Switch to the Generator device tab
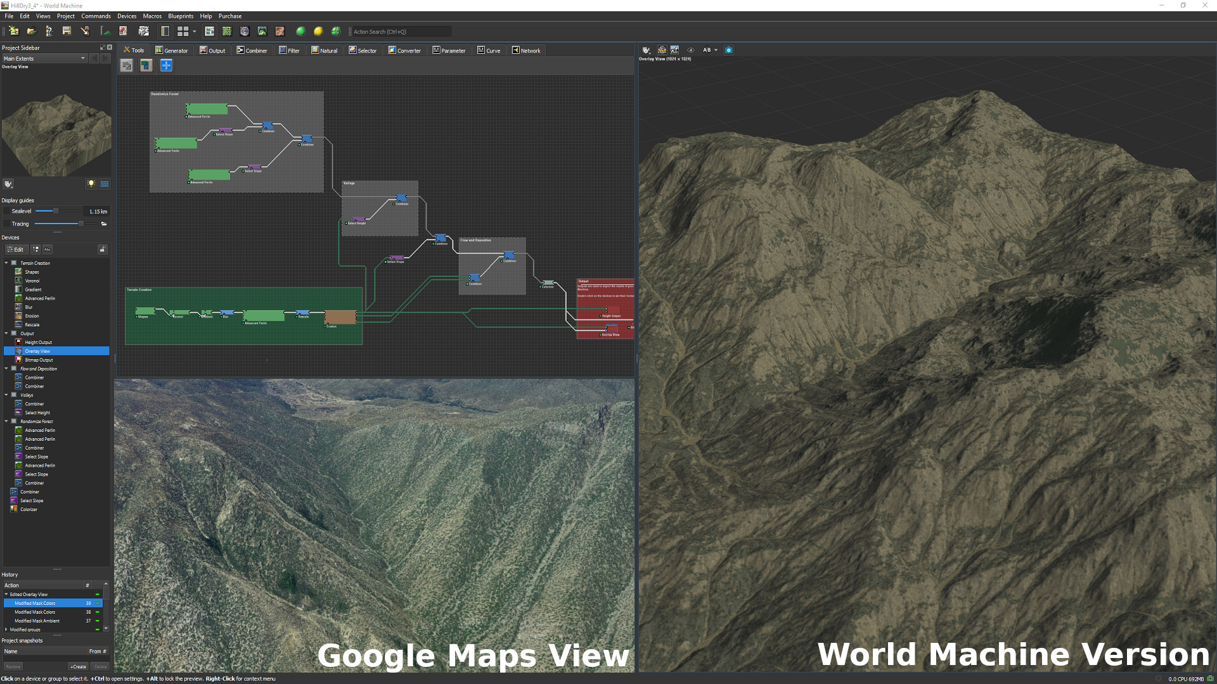This screenshot has width=1217, height=684. (x=171, y=50)
